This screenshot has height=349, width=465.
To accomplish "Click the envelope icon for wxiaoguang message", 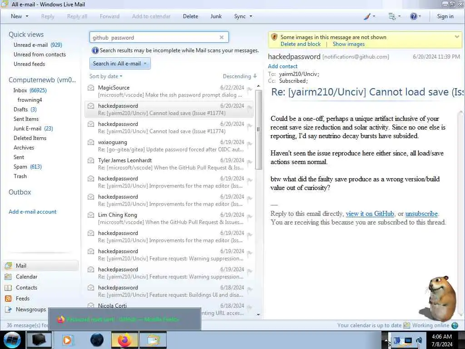I will [91, 142].
